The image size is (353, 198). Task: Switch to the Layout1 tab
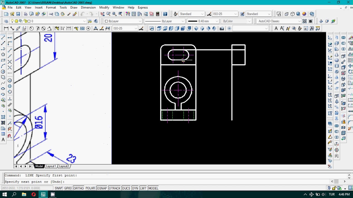(51, 166)
